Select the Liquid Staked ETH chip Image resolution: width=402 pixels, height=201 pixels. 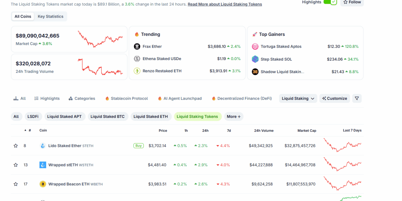pos(151,117)
